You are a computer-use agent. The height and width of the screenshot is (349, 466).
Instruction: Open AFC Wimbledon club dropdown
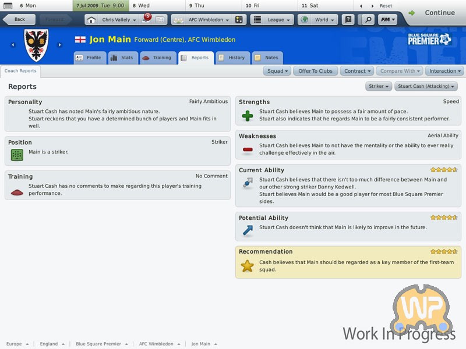point(209,20)
